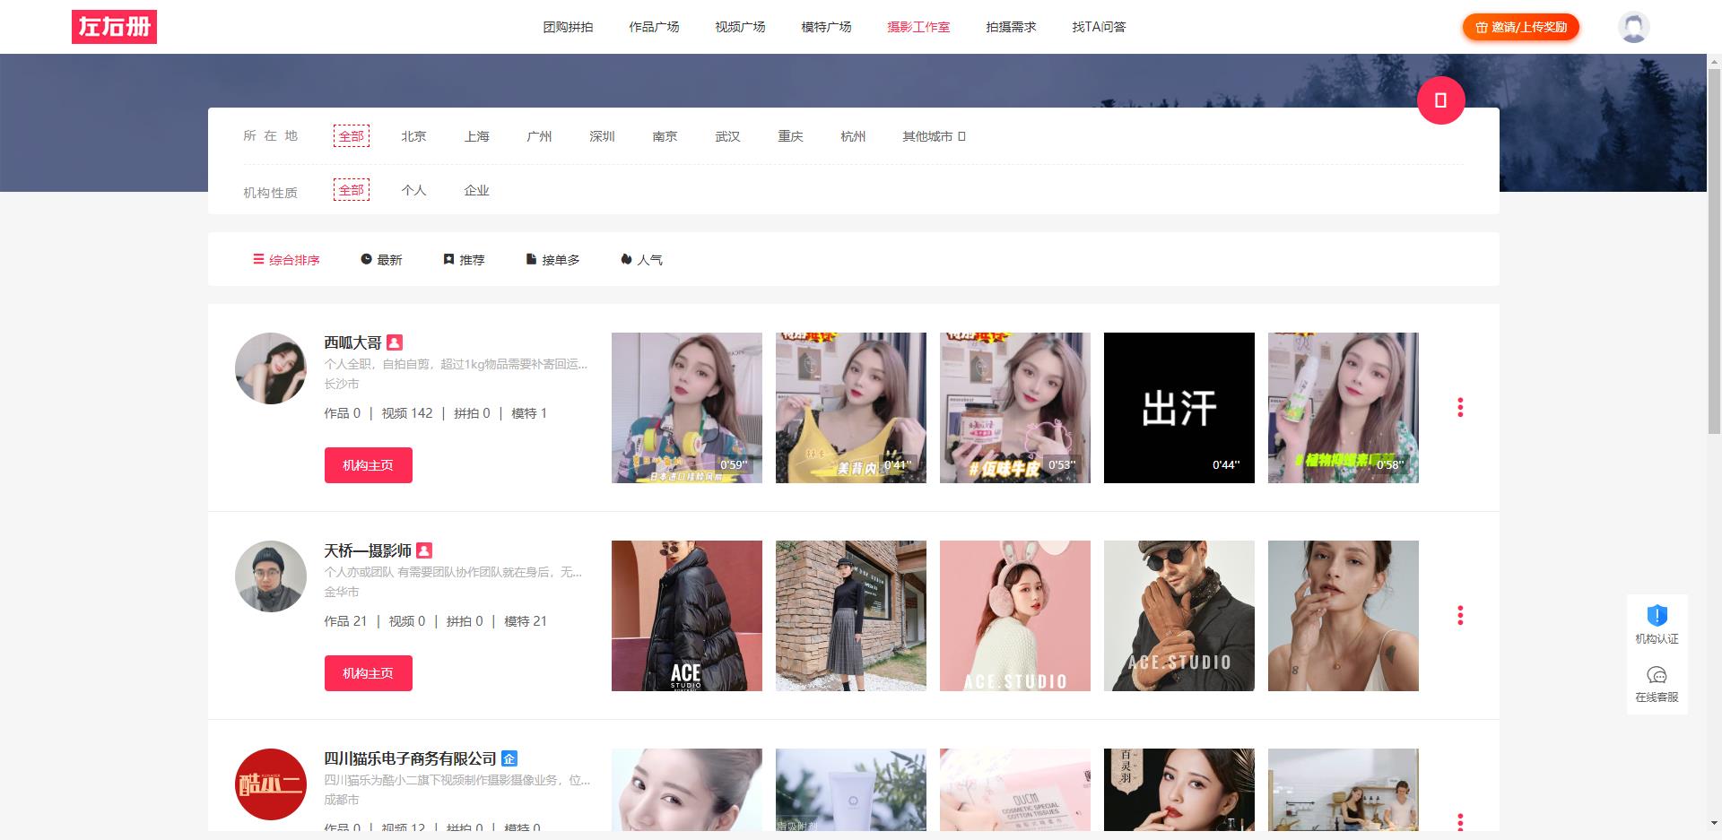Open woman with necklace portrait photo
Screen dimensions: 1722x840
coord(1344,616)
